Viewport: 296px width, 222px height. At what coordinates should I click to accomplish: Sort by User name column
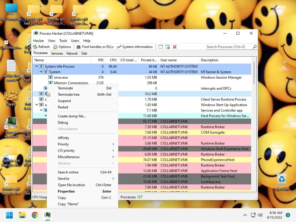(179, 60)
